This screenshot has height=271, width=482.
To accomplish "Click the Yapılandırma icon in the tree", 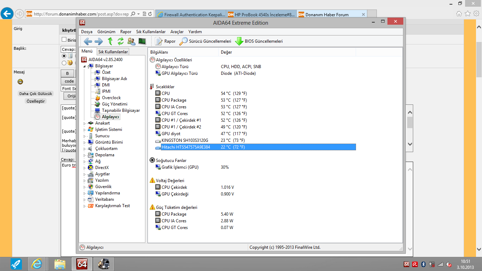I will (91, 193).
